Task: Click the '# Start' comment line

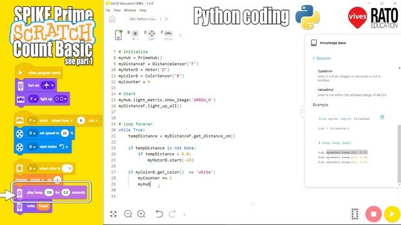Action: point(127,94)
